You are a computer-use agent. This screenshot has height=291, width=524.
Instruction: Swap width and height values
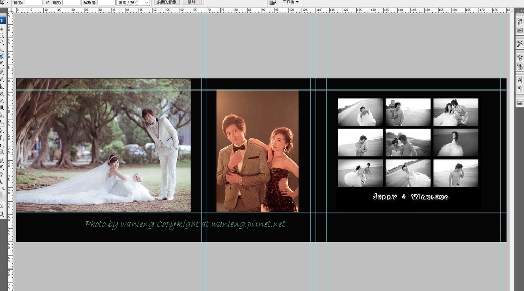(48, 3)
